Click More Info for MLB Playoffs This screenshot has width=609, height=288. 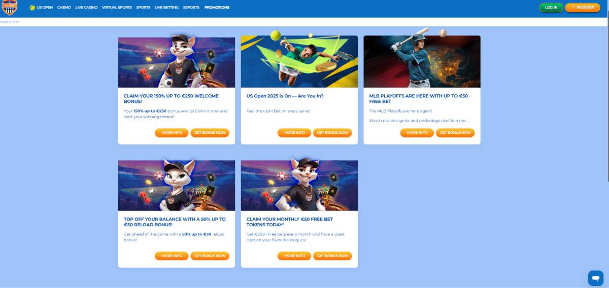pyautogui.click(x=417, y=133)
